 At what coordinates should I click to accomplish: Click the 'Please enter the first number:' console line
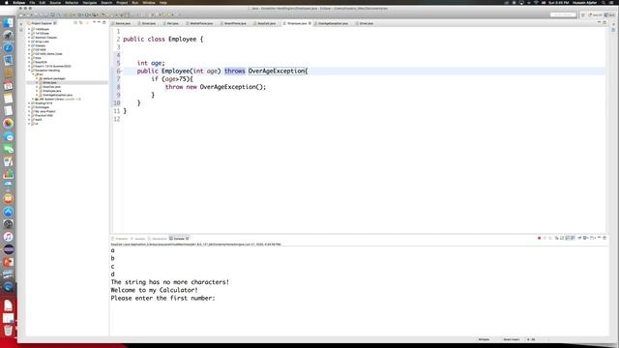[162, 299]
